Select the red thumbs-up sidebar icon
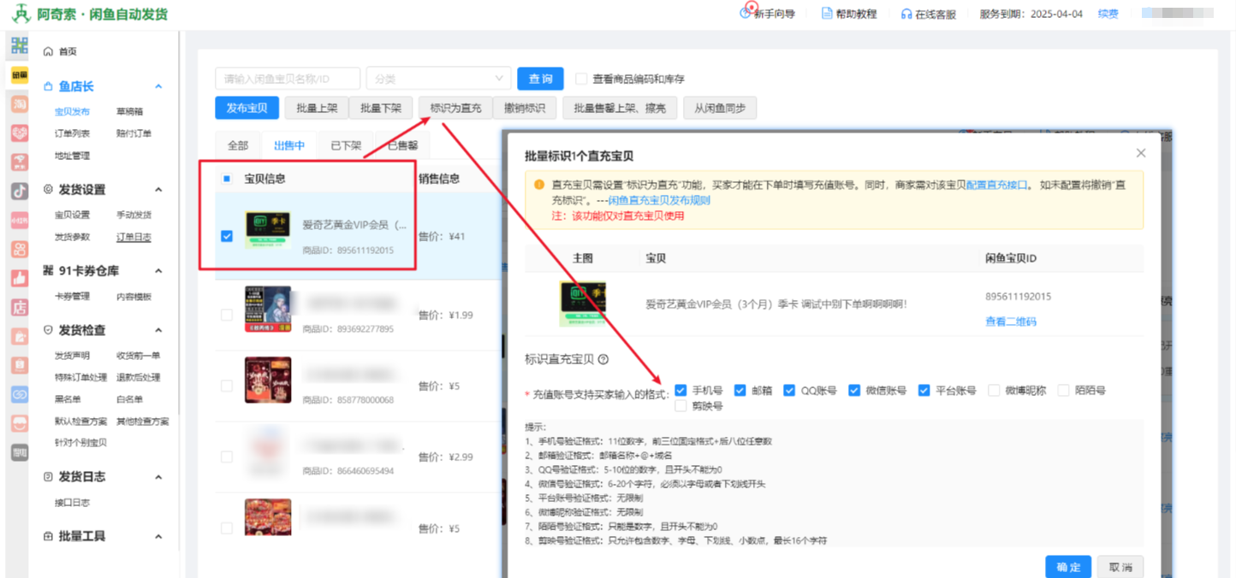This screenshot has height=578, width=1236. click(x=19, y=279)
